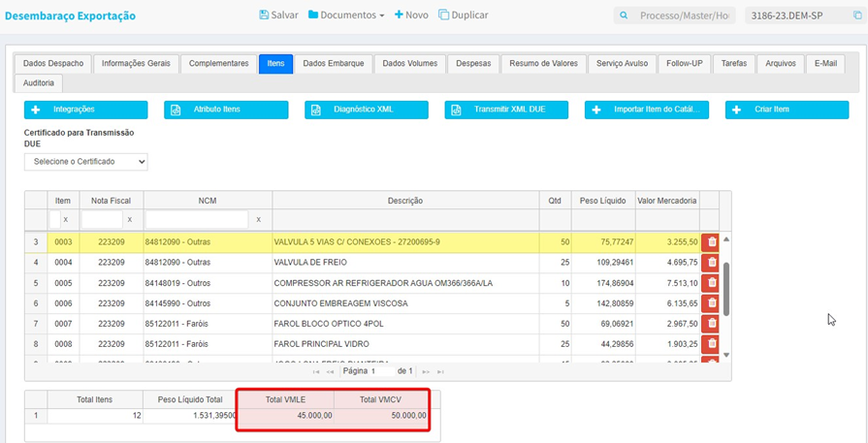Image resolution: width=868 pixels, height=443 pixels.
Task: Clear the Nota Fiscal filter x
Action: click(130, 220)
